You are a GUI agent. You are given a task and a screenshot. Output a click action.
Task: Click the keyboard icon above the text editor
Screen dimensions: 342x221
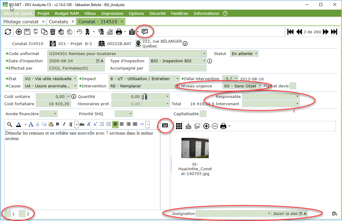(x=165, y=125)
